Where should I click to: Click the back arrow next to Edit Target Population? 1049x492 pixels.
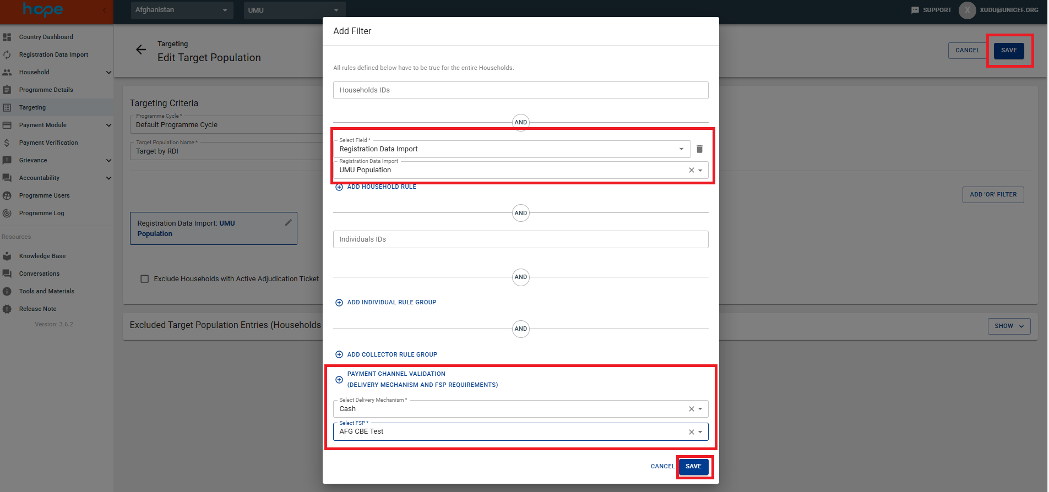click(141, 50)
